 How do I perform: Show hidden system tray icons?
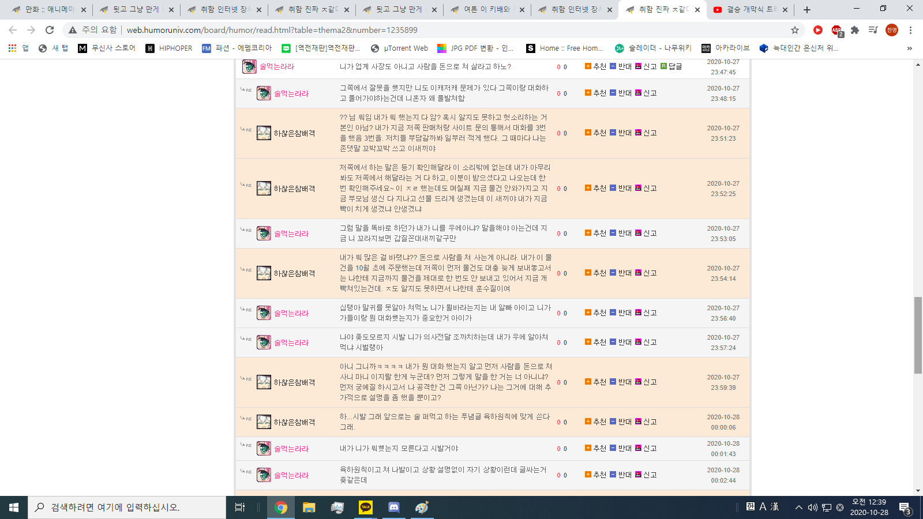pyautogui.click(x=799, y=507)
